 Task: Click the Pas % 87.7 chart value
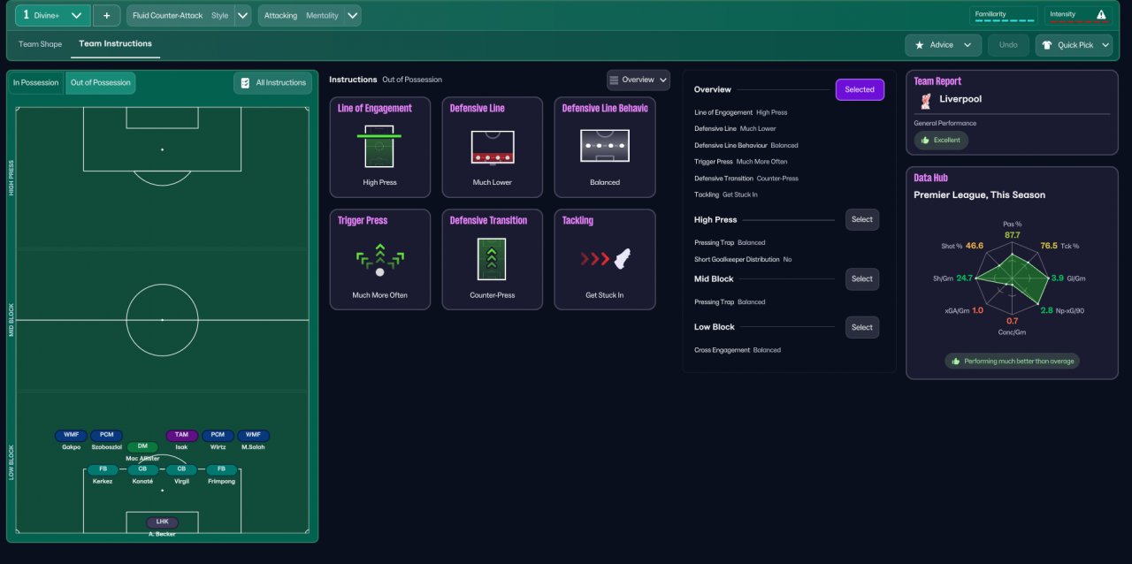(x=1013, y=234)
